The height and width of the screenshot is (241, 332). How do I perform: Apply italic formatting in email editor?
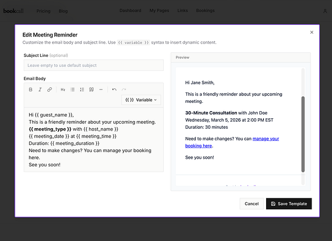click(40, 90)
